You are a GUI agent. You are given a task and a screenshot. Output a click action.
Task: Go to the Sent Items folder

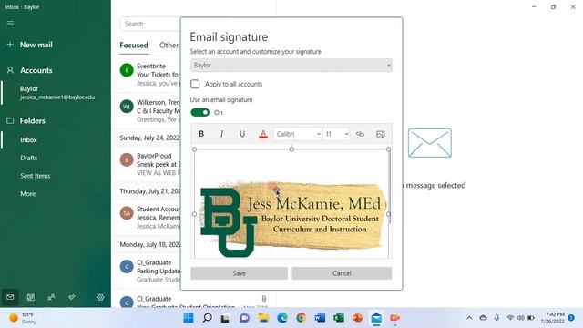(35, 176)
